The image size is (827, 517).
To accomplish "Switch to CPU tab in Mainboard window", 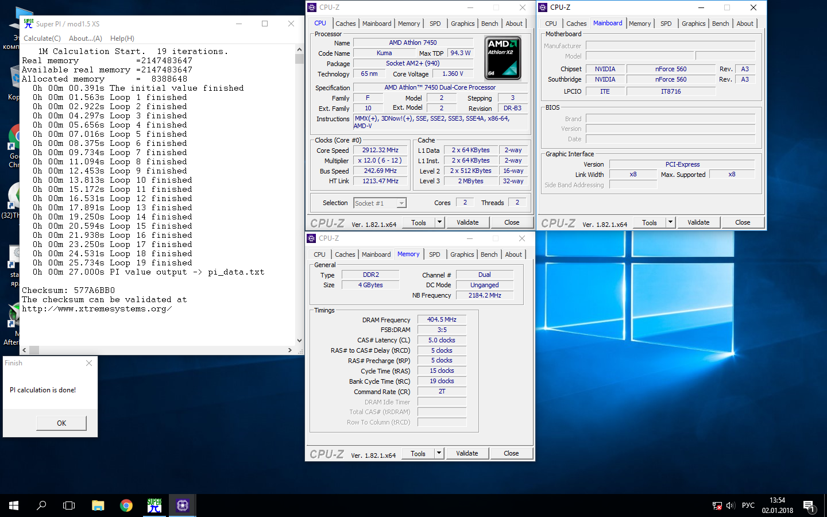I will tap(551, 24).
